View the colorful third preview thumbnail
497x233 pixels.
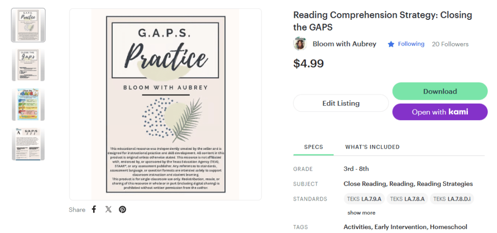pos(28,104)
